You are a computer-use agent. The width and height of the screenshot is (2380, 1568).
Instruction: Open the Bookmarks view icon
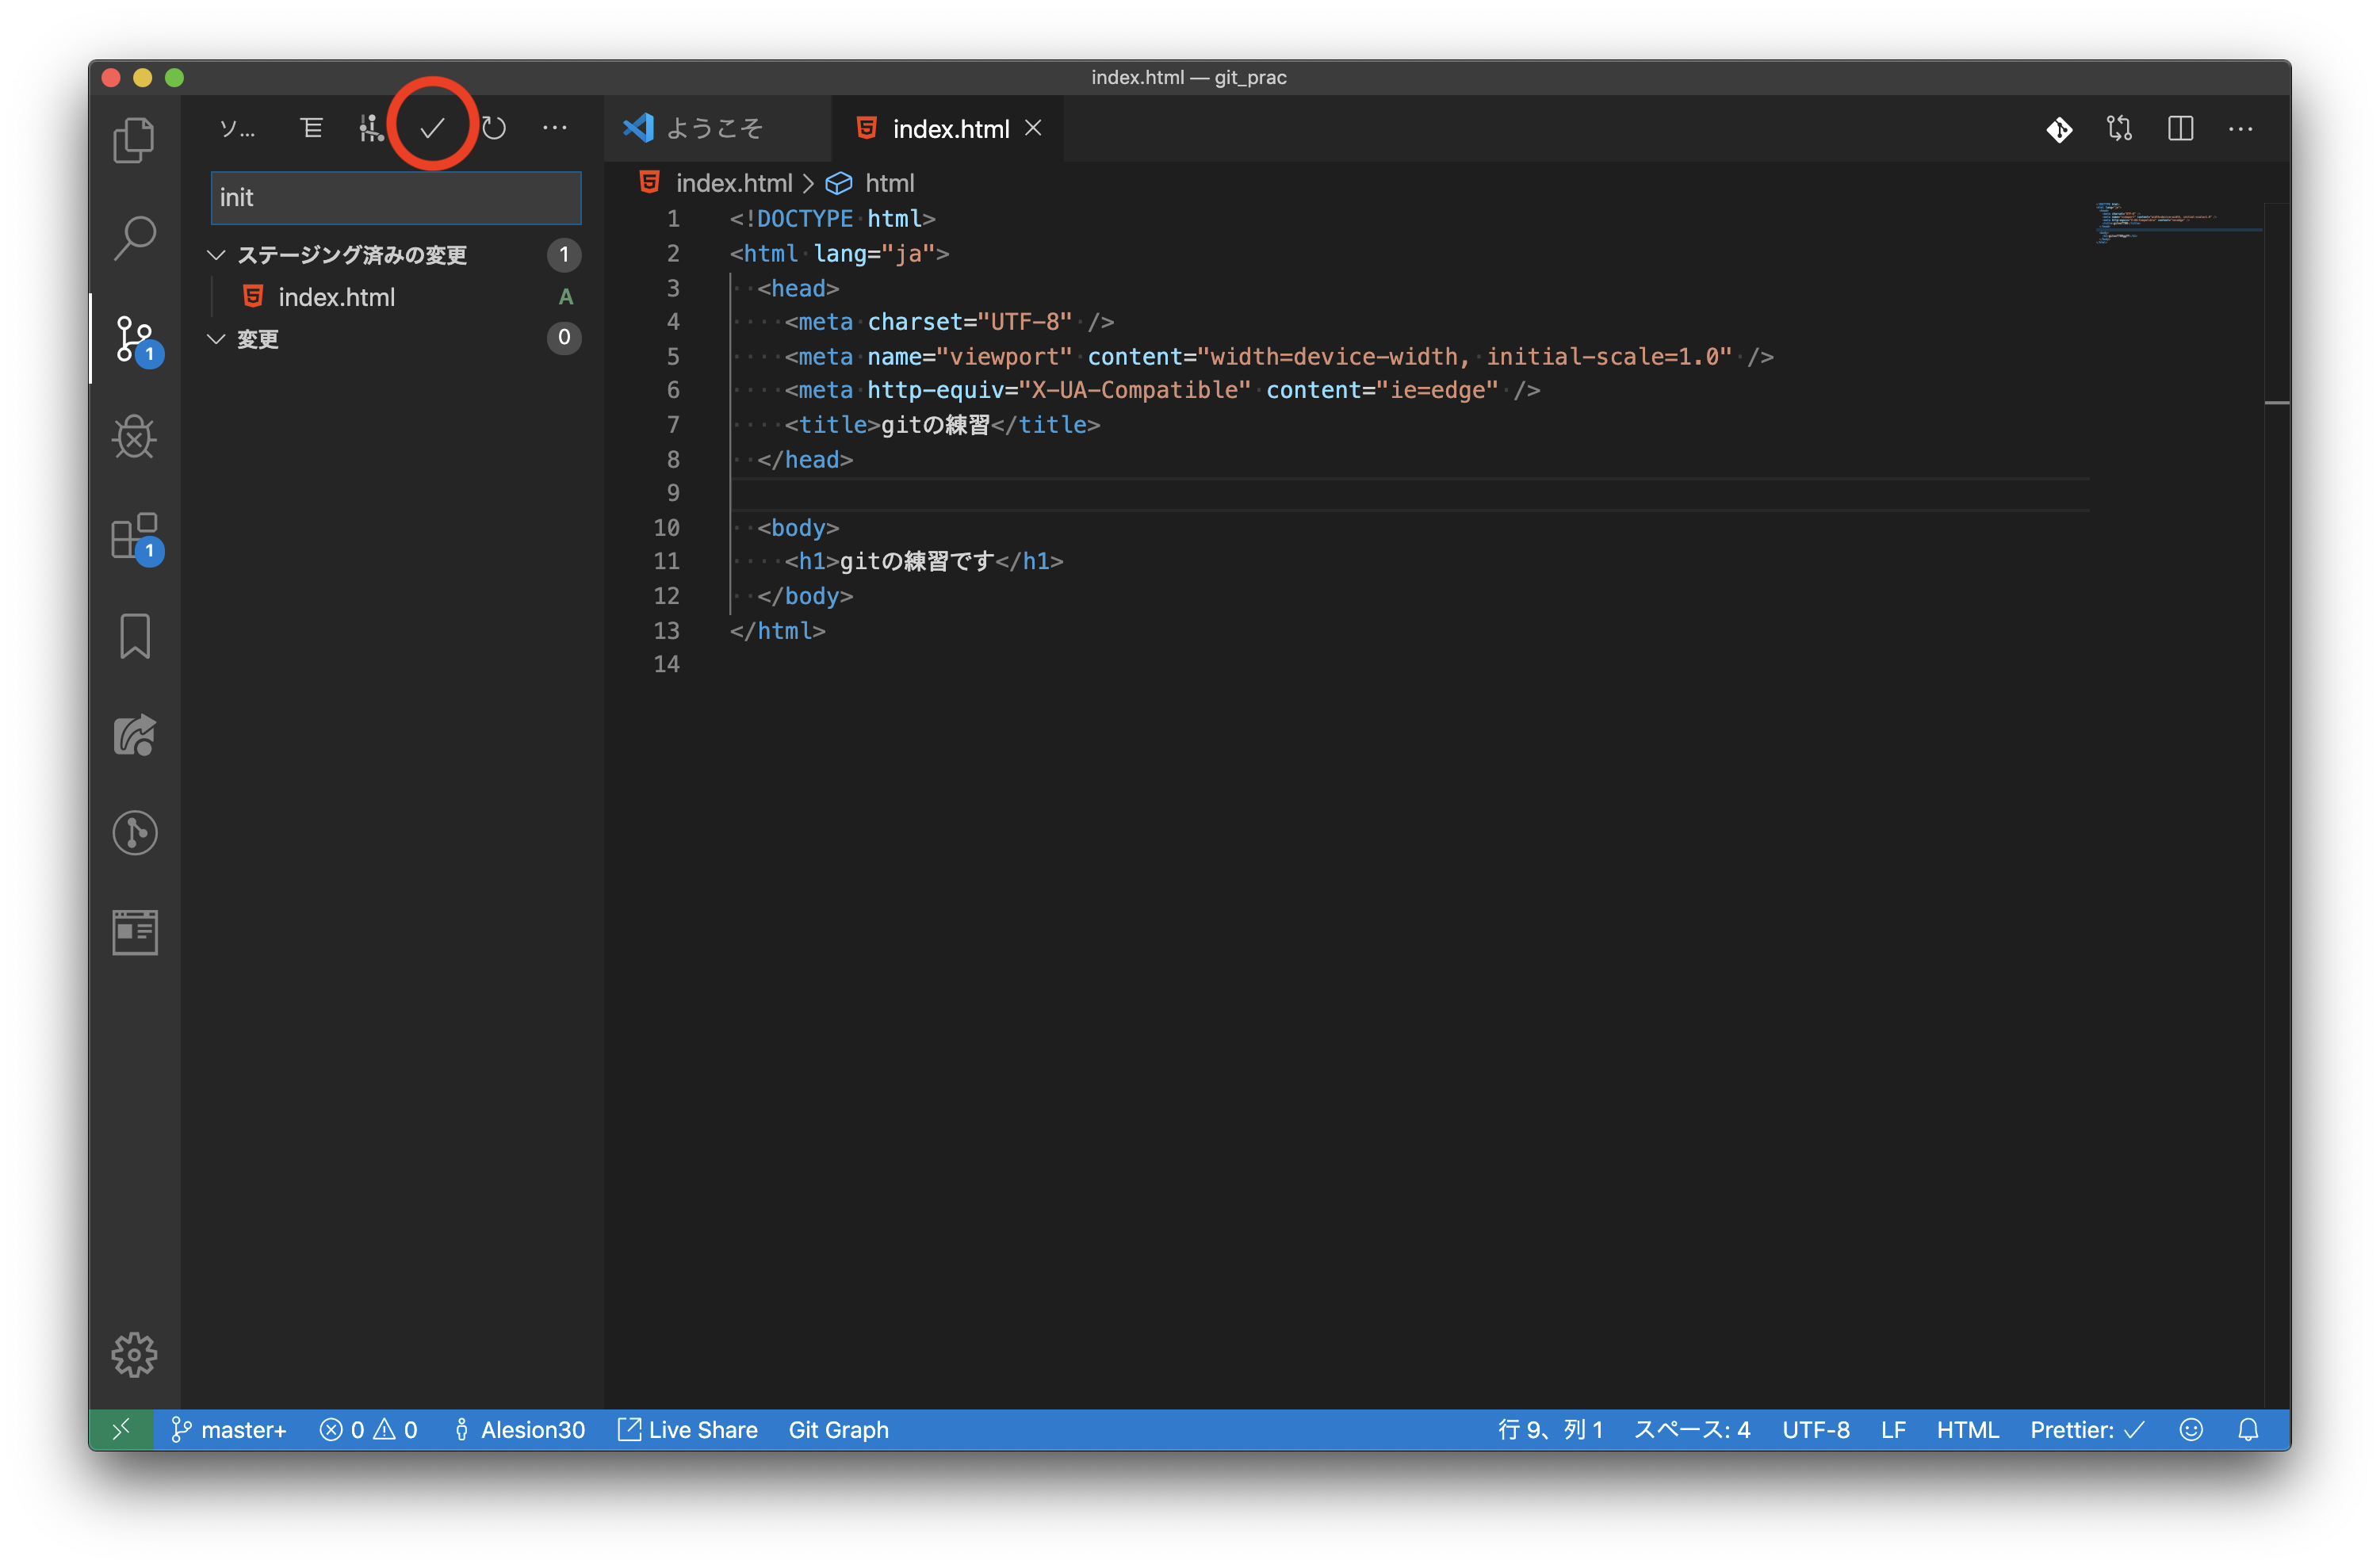pos(134,636)
